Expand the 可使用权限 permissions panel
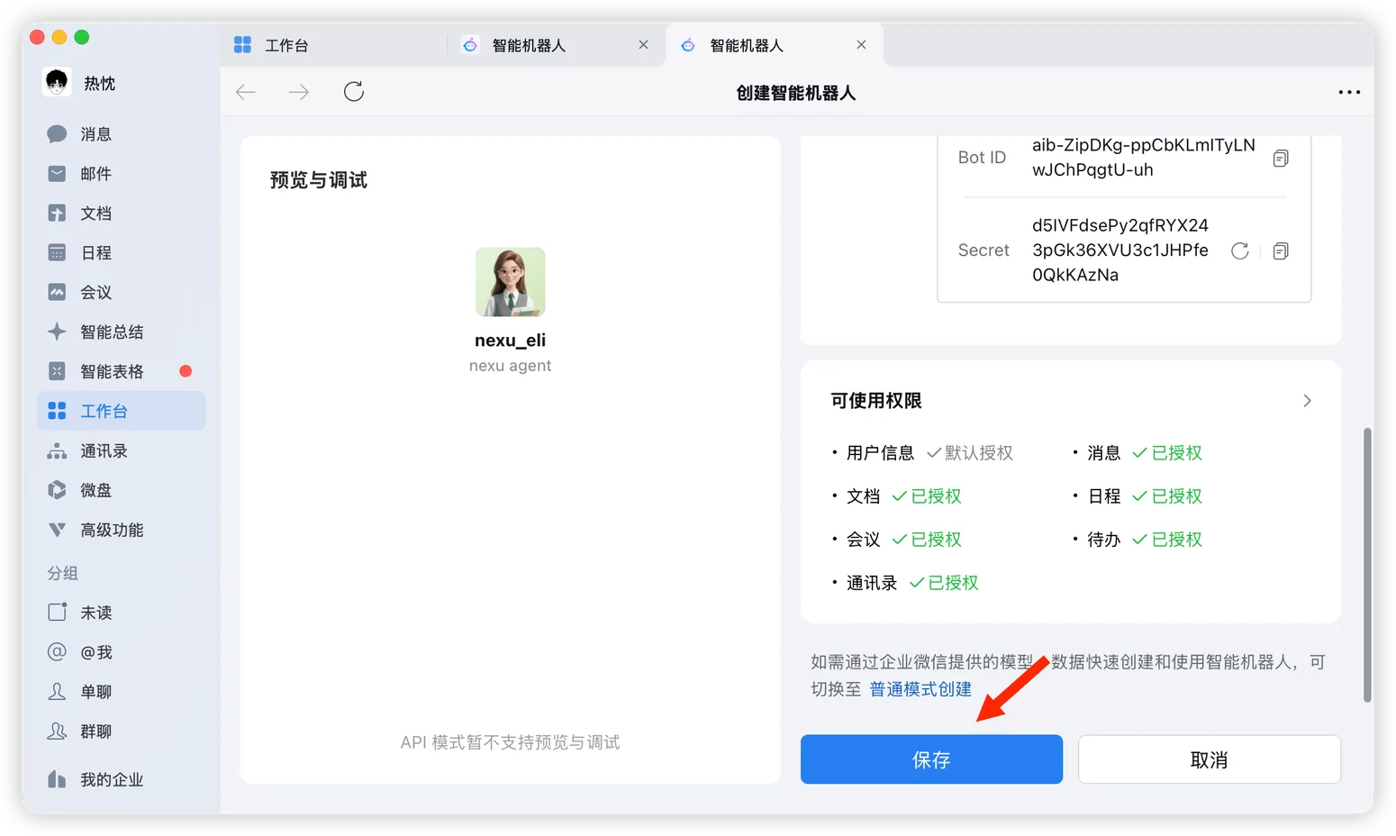The width and height of the screenshot is (1396, 836). 1307,401
